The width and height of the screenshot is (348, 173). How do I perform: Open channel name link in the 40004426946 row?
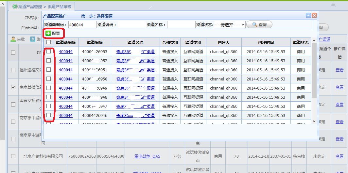click(135, 115)
